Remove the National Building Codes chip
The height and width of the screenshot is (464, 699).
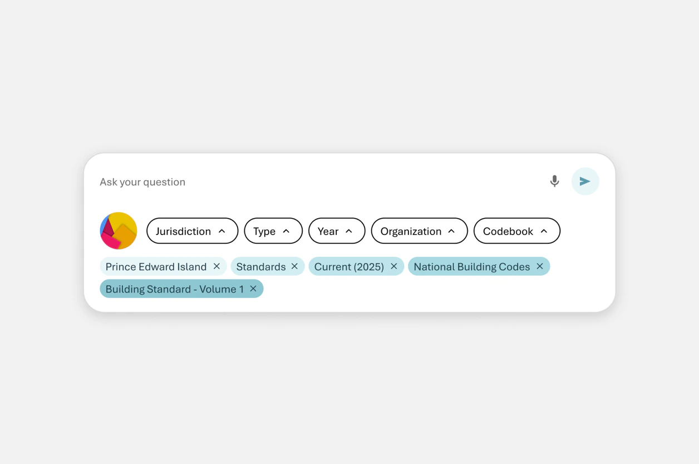click(x=540, y=267)
